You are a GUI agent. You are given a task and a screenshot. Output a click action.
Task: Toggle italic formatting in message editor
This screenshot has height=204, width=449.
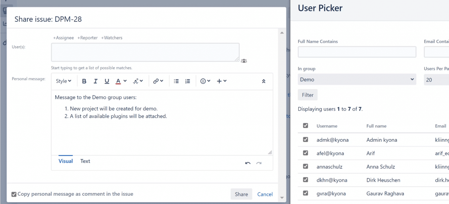click(x=96, y=81)
